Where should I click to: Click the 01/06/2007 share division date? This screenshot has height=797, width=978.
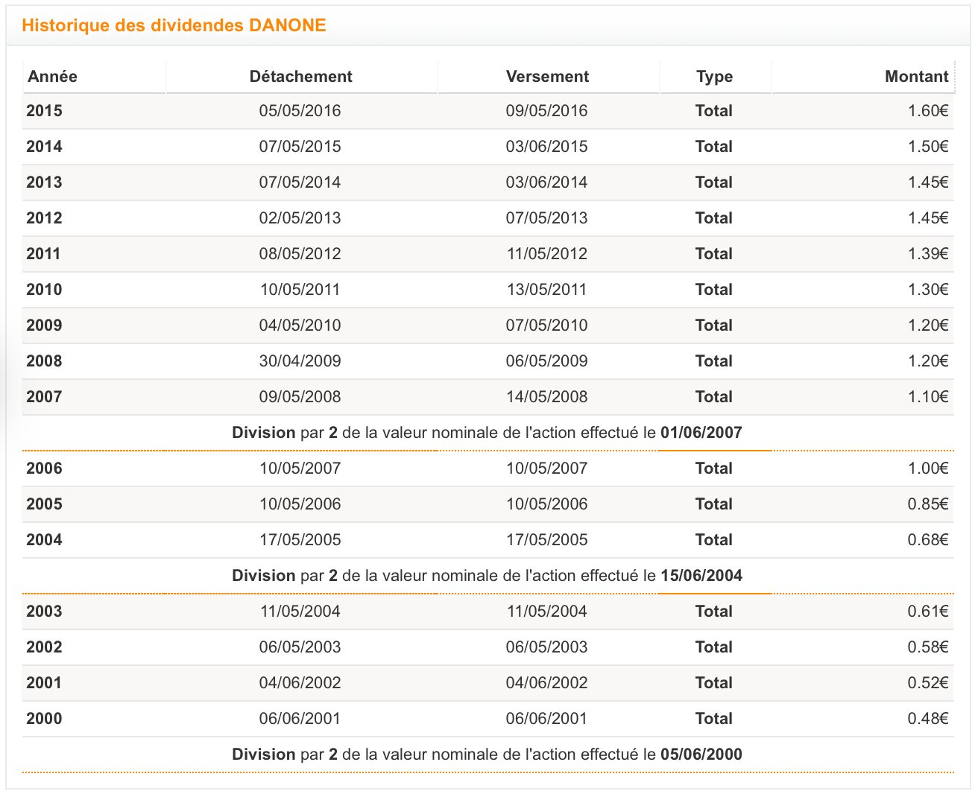[x=701, y=433]
